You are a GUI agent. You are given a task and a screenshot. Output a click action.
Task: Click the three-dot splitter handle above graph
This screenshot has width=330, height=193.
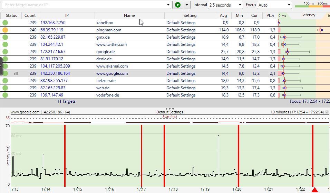(x=169, y=109)
